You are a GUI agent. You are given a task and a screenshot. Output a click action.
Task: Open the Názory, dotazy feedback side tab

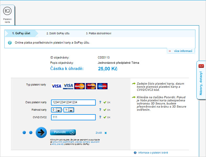[x=201, y=80]
